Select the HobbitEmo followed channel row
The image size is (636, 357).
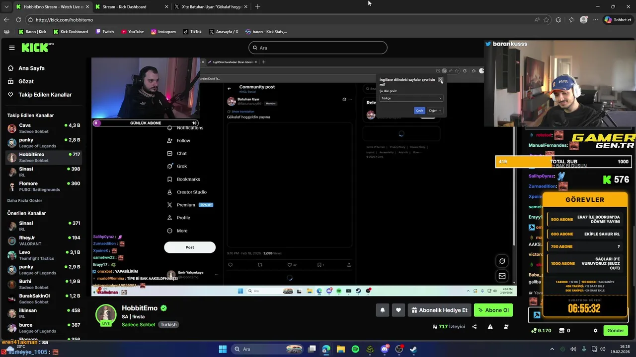pos(44,157)
